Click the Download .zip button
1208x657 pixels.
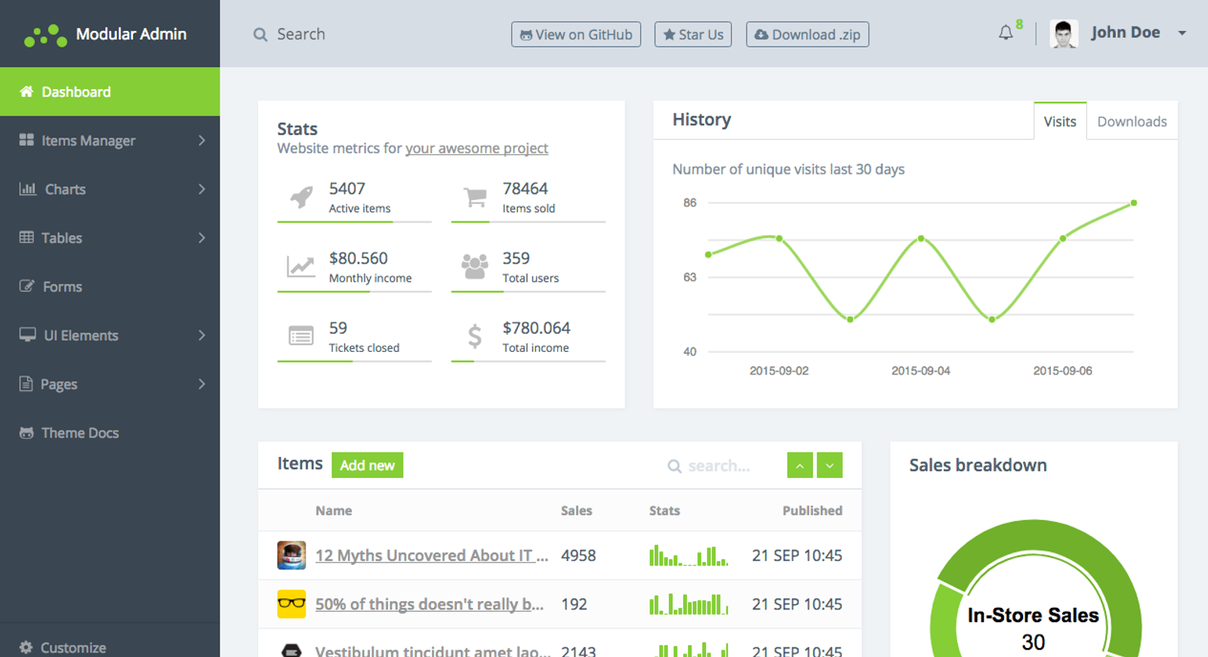[x=807, y=35]
